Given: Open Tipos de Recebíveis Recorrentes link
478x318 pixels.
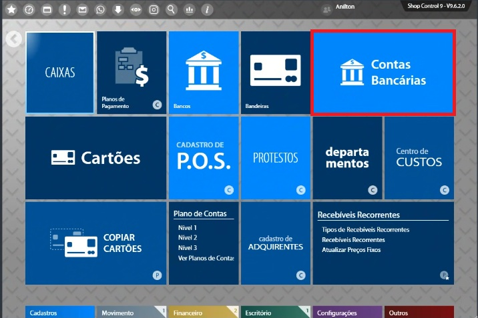Looking at the screenshot, I should click(x=366, y=230).
